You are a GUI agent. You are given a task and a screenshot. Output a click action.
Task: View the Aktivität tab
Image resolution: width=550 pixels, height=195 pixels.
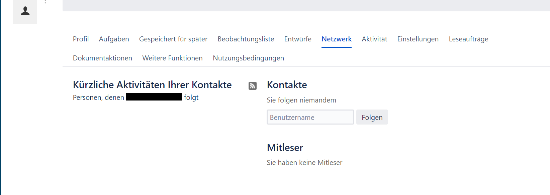pyautogui.click(x=374, y=39)
